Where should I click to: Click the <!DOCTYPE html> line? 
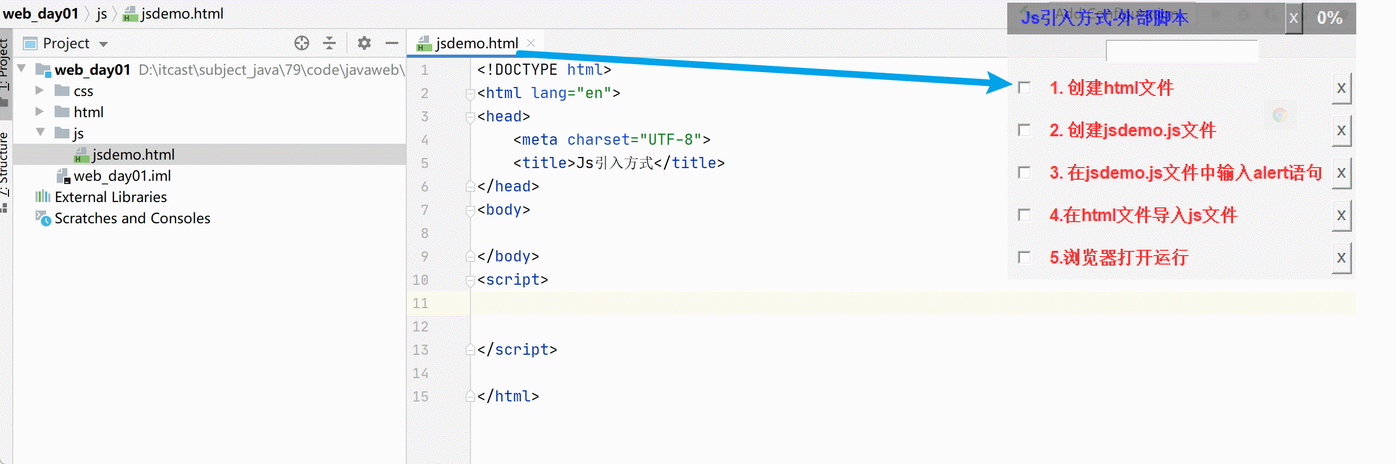point(544,70)
